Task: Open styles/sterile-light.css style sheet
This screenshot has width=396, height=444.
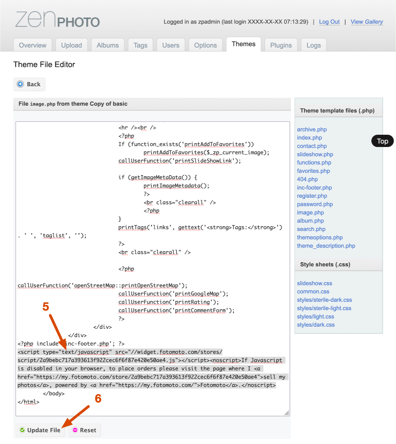Action: pos(324,308)
